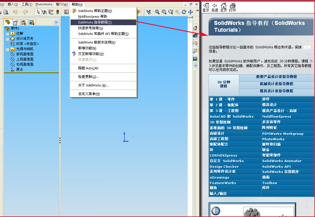This screenshot has height=217, width=315.
Task: Switch to the PropertyManager tab
Action: click(16, 22)
